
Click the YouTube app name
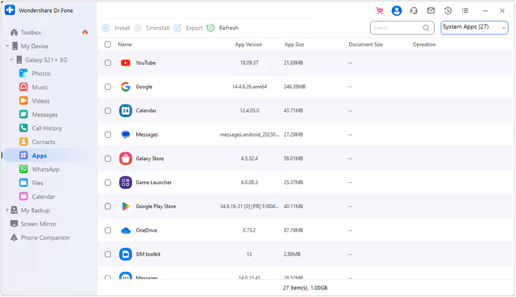pyautogui.click(x=146, y=63)
